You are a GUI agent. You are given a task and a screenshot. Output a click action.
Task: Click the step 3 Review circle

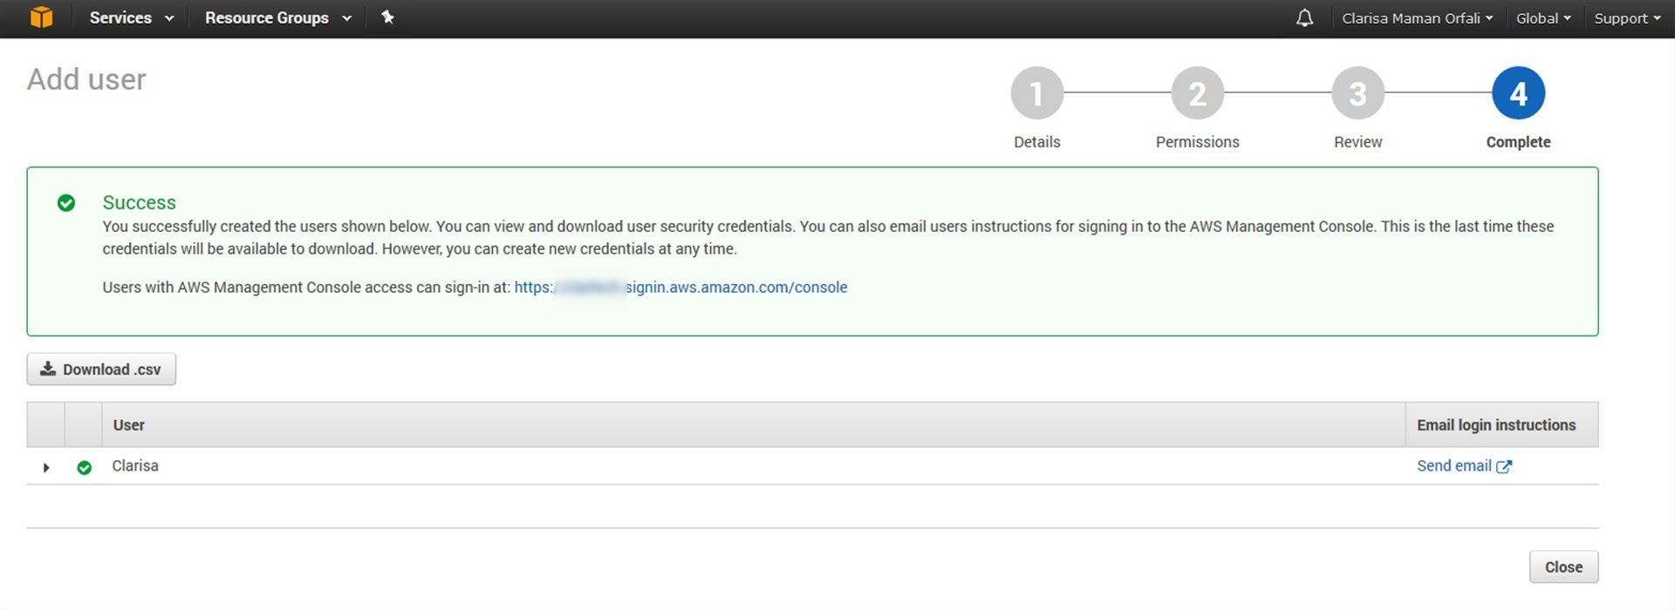[1357, 93]
